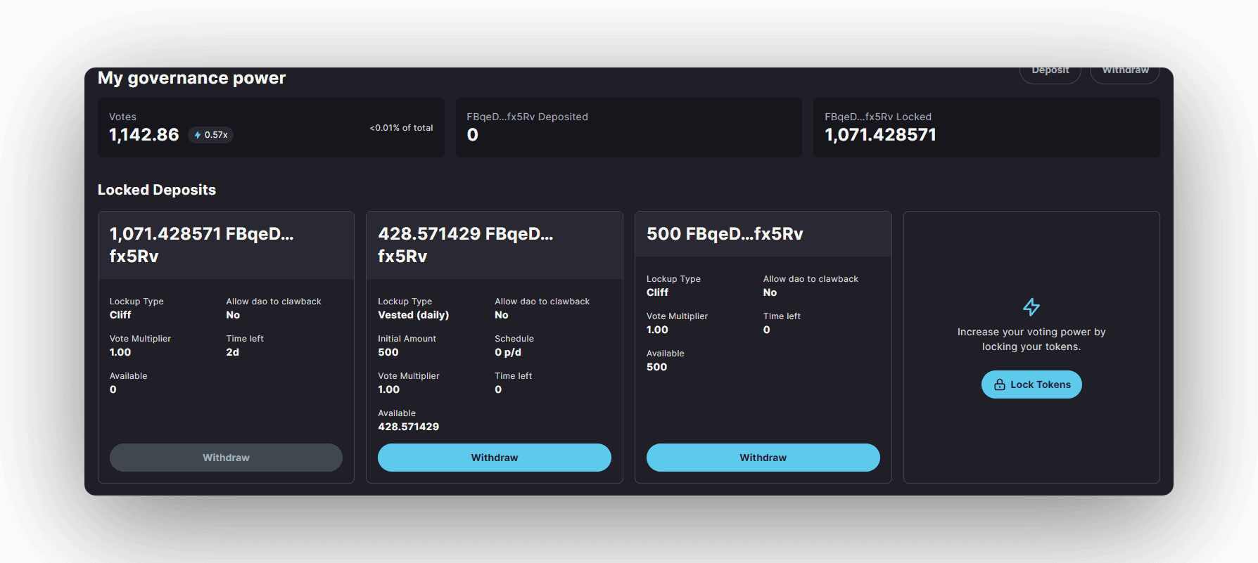Click the My governance power title
The height and width of the screenshot is (563, 1258).
pos(191,78)
